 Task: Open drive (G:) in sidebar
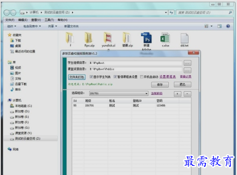pyautogui.click(x=20, y=128)
